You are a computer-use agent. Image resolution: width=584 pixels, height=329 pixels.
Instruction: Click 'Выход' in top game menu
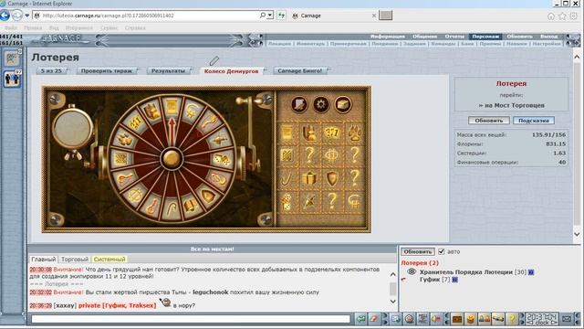click(x=549, y=37)
